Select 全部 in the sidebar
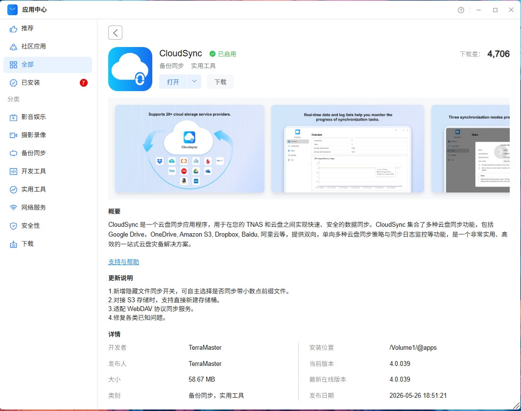This screenshot has height=411, width=521. [48, 65]
